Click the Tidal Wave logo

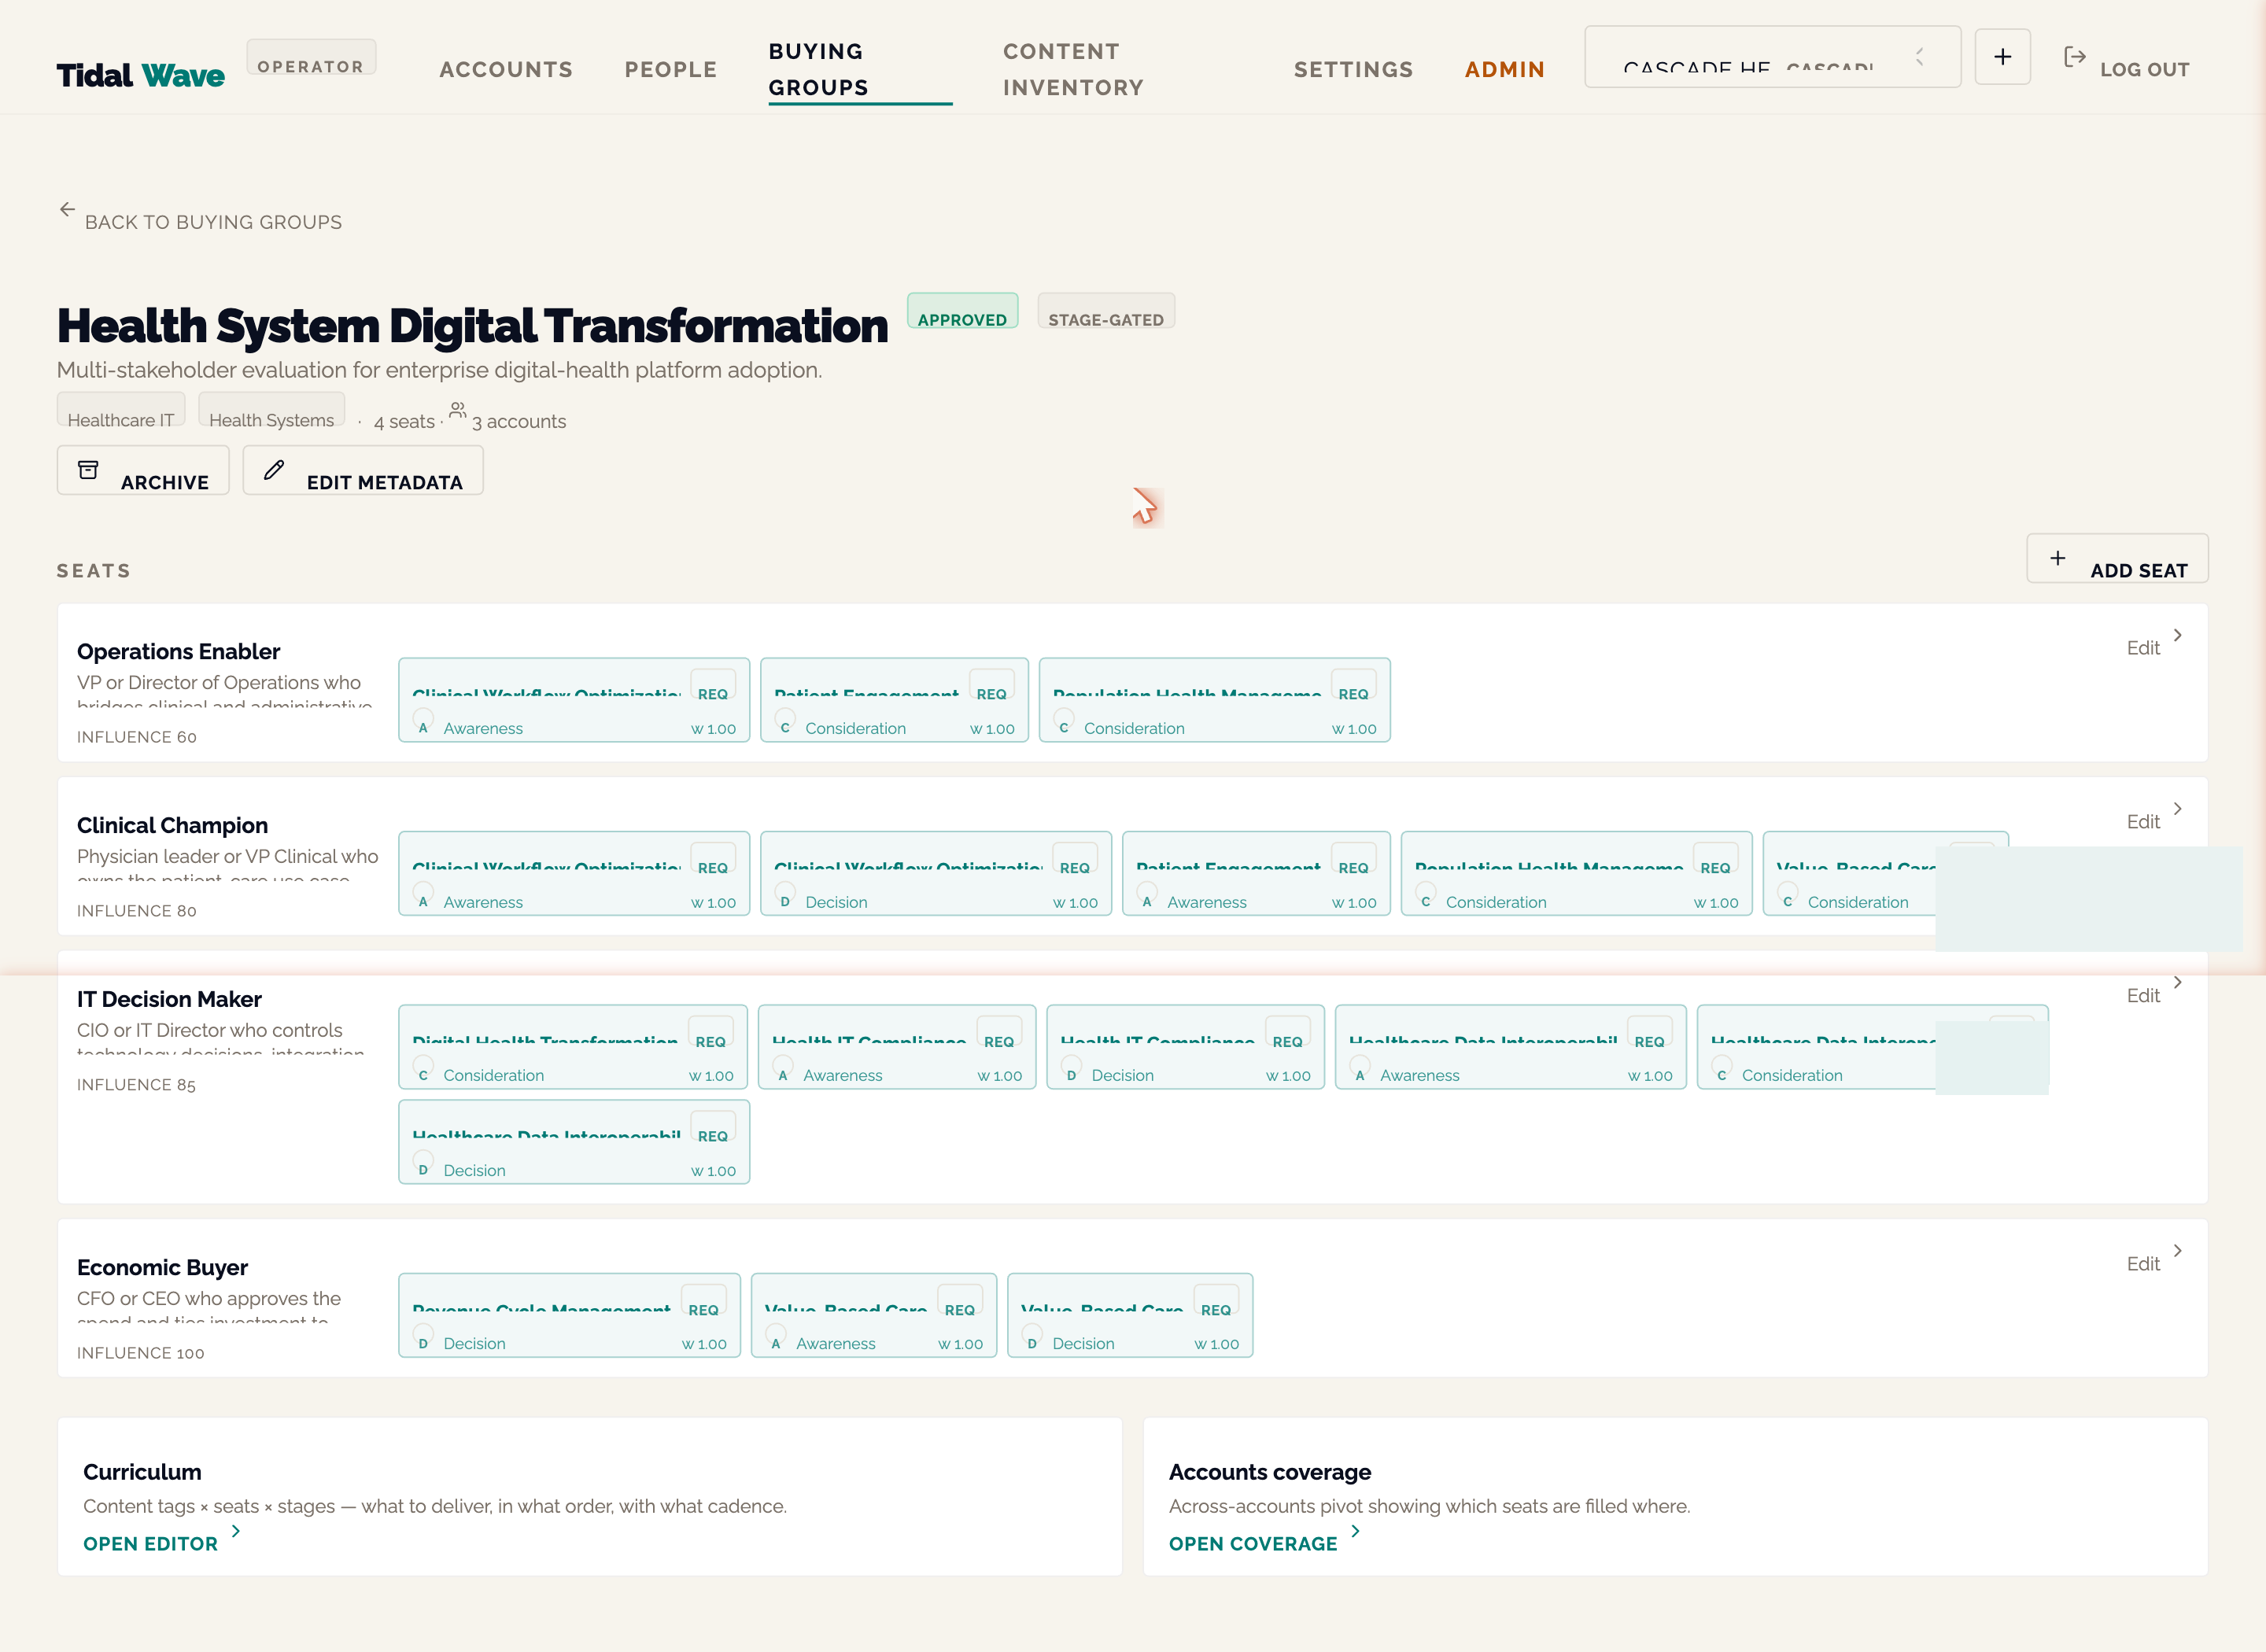click(x=140, y=75)
